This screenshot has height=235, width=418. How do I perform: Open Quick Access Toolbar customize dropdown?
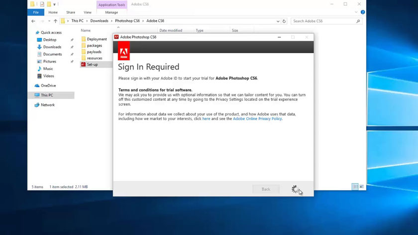(x=54, y=4)
